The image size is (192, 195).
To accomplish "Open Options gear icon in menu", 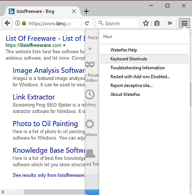I will tap(90, 124).
